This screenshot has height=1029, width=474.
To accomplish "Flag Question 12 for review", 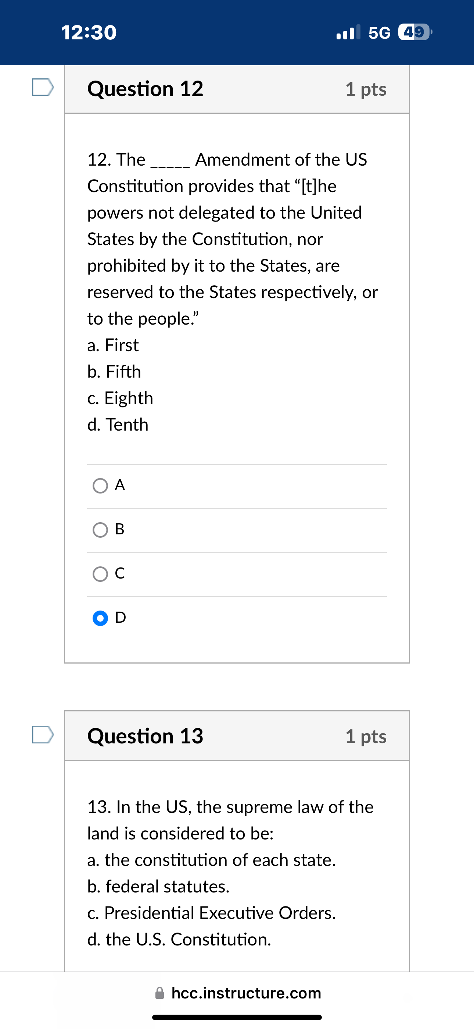I will click(43, 87).
